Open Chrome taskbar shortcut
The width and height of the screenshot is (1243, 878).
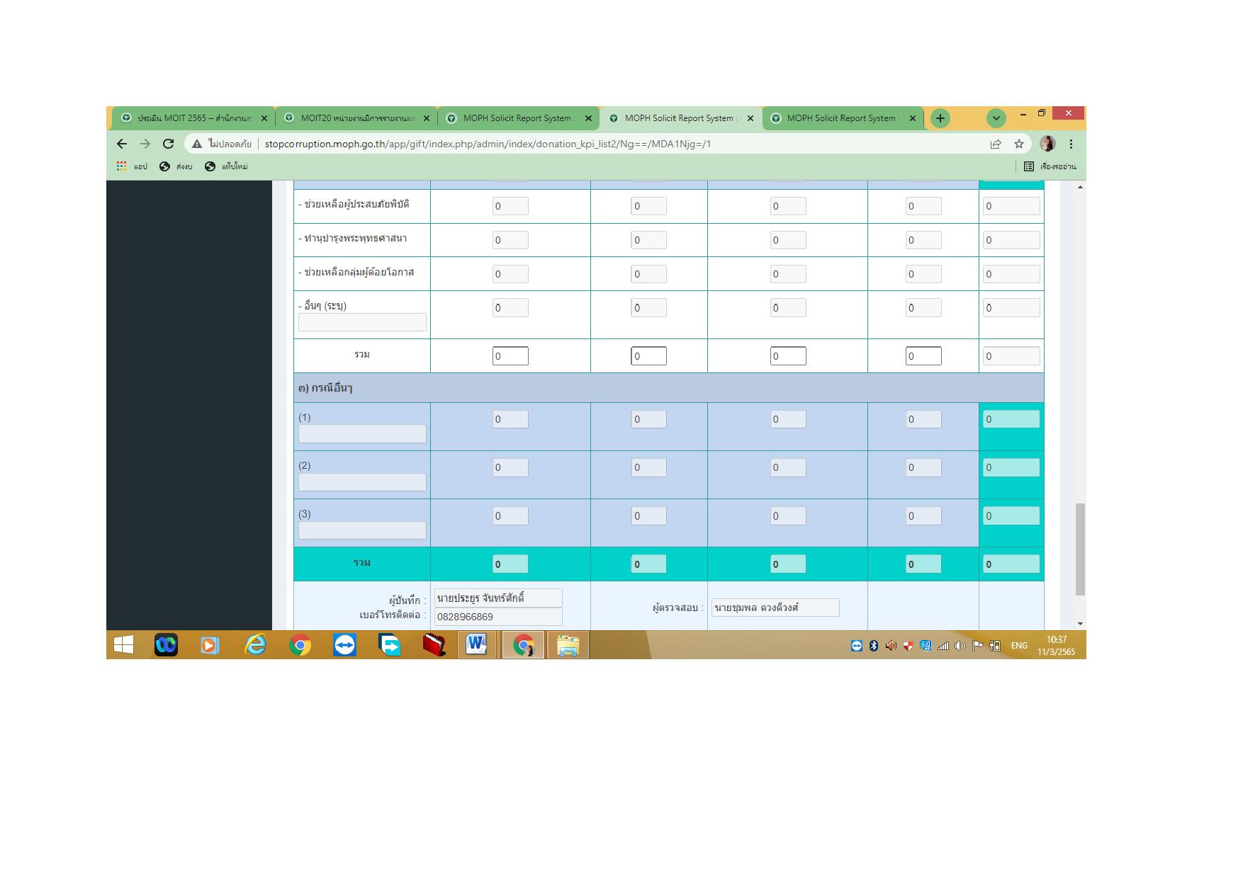tap(300, 644)
